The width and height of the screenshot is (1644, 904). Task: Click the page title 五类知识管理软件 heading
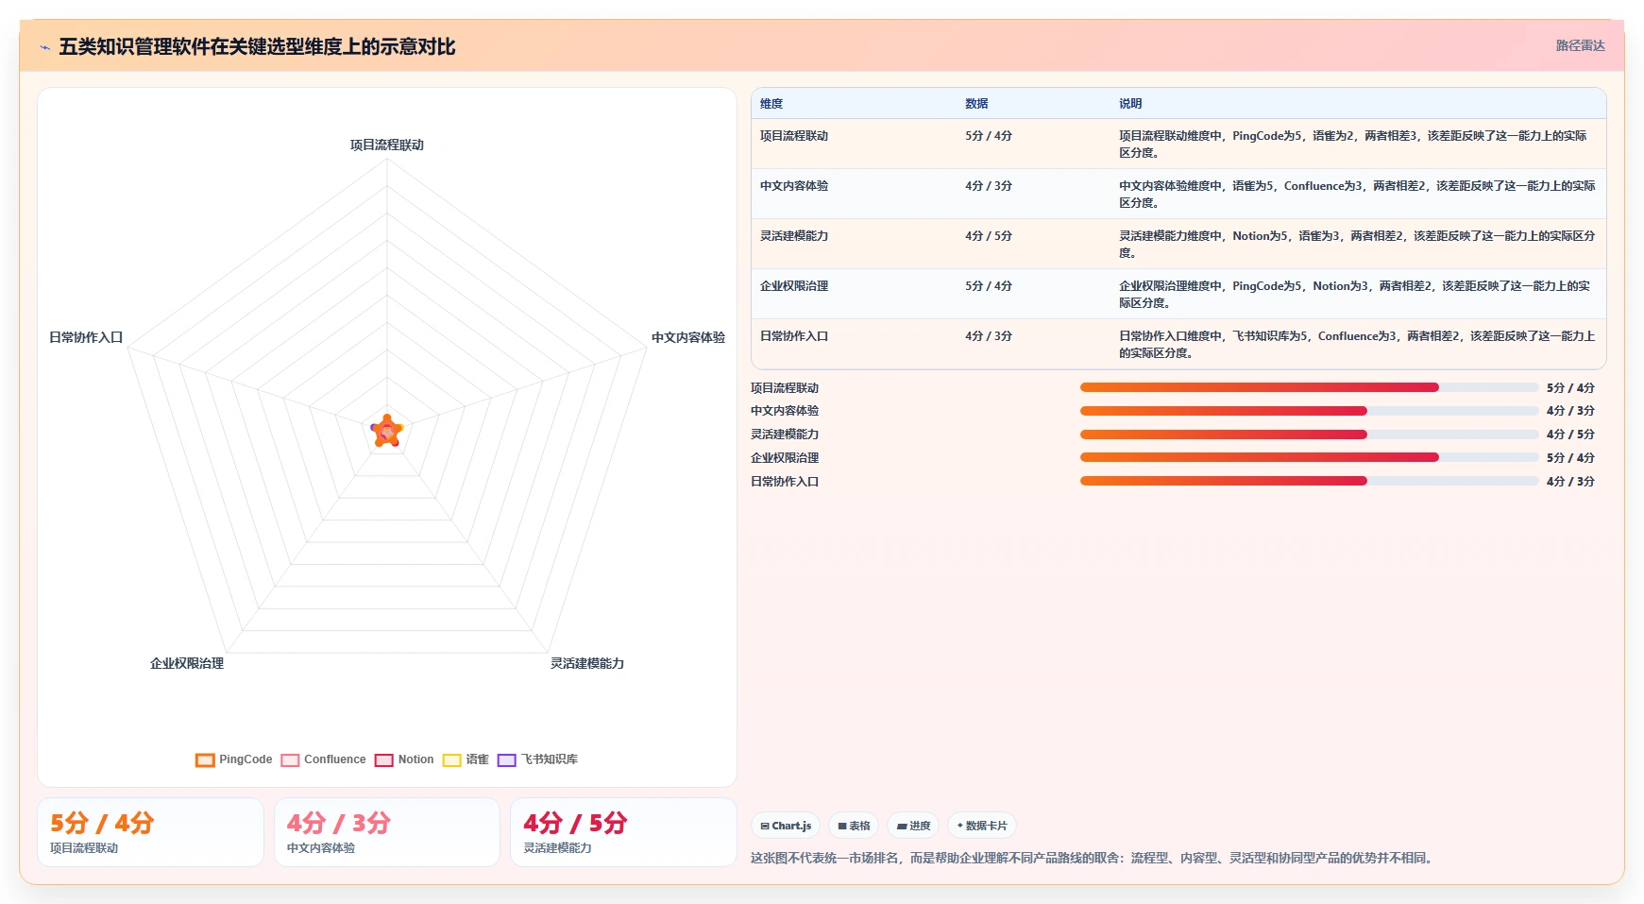point(257,47)
